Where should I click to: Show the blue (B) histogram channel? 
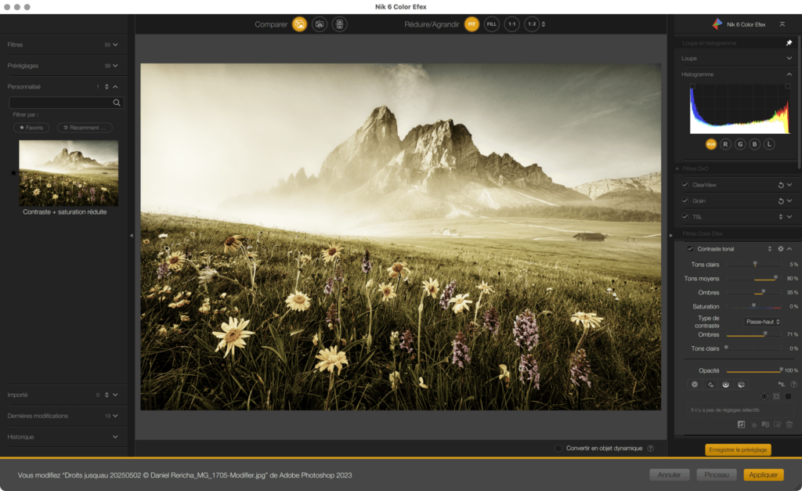(754, 144)
